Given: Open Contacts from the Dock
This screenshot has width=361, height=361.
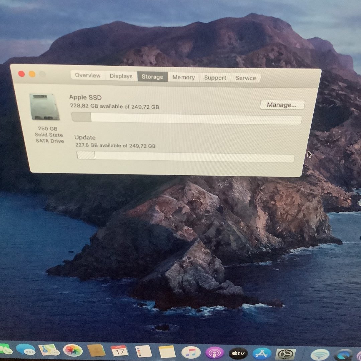Looking at the screenshot, I should coord(96,350).
